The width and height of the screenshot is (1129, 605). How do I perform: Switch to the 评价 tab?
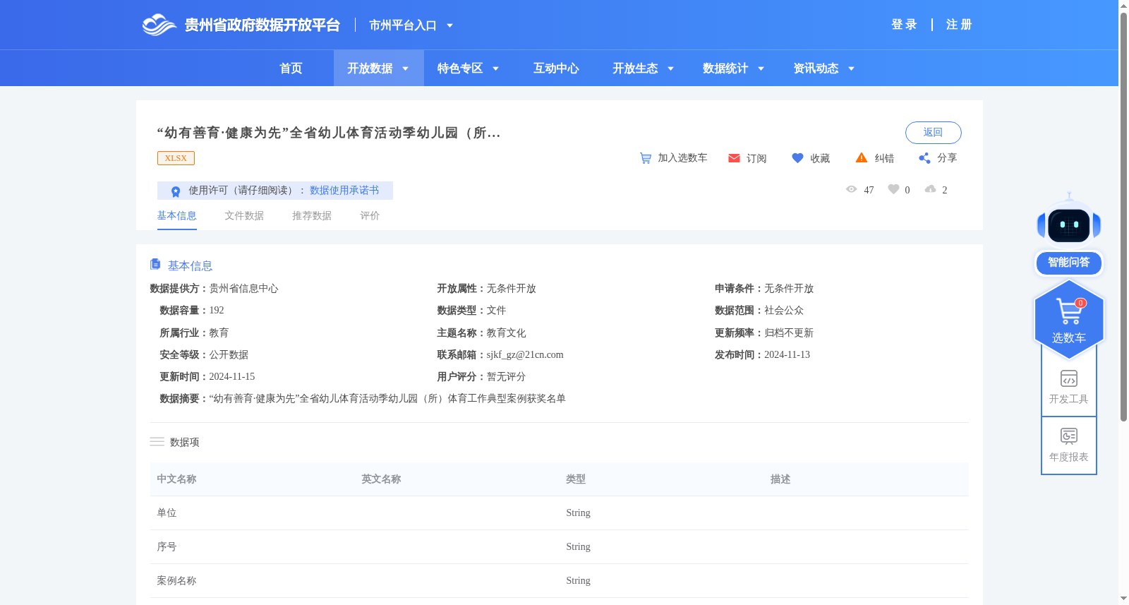pyautogui.click(x=370, y=216)
